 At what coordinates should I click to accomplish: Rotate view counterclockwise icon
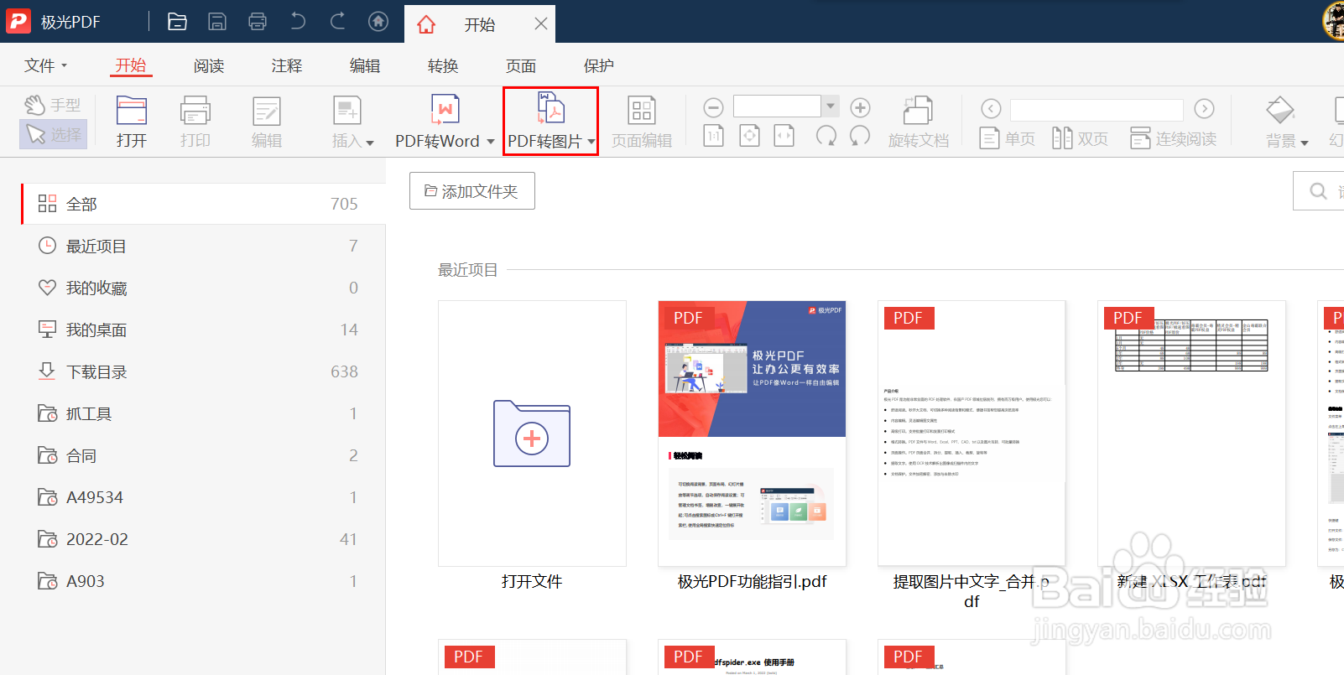pyautogui.click(x=860, y=136)
